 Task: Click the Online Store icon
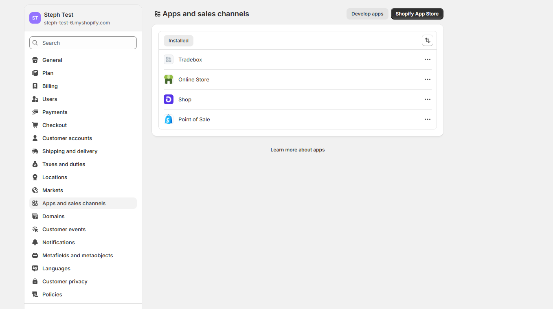(168, 79)
